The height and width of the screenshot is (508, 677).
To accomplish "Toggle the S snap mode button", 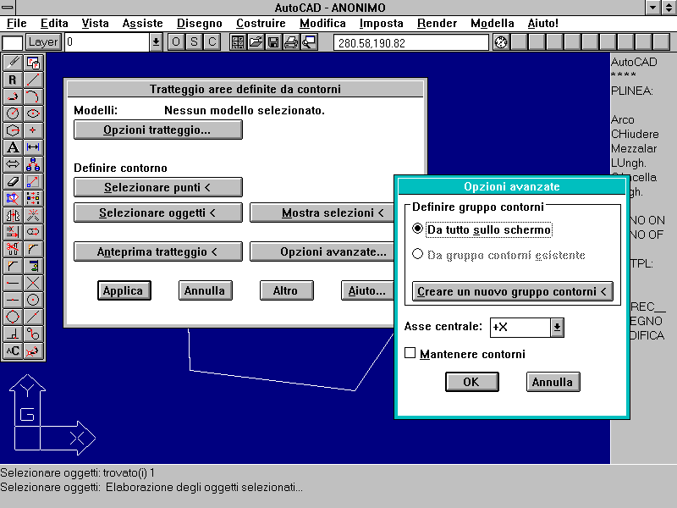I will [194, 42].
